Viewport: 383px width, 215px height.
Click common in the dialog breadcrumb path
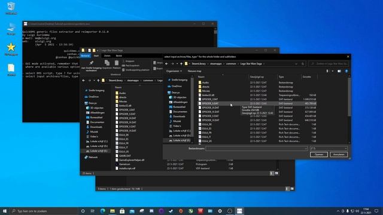(231, 64)
